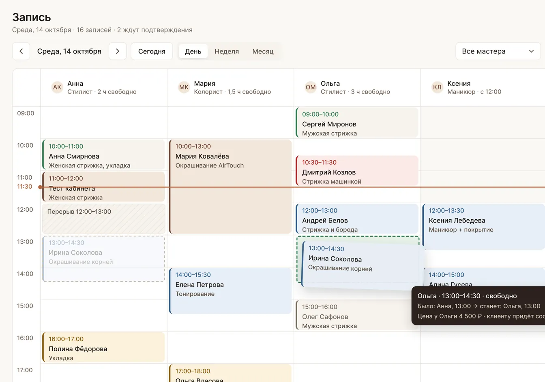The image size is (545, 382).
Task: Open Ксения Лебедева Маникюр appointment
Action: coord(484,227)
